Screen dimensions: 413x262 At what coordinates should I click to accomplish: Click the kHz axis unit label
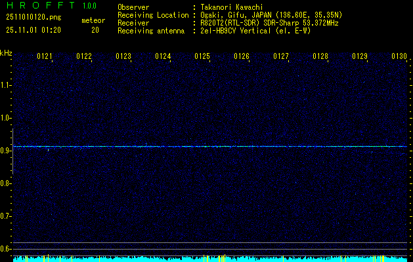pyautogui.click(x=6, y=53)
